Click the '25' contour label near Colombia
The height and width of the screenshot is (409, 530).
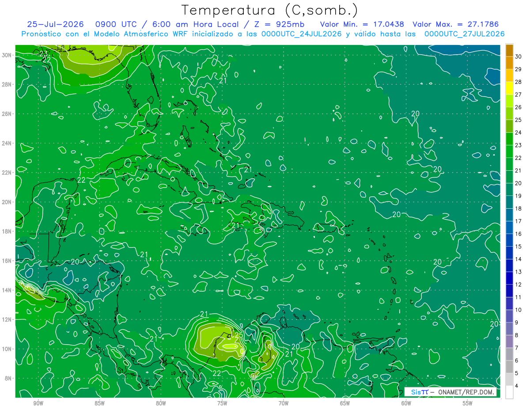click(x=238, y=335)
